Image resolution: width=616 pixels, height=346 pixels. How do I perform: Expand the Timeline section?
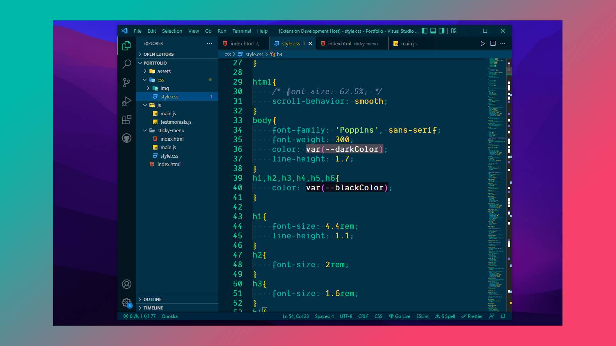[177, 308]
